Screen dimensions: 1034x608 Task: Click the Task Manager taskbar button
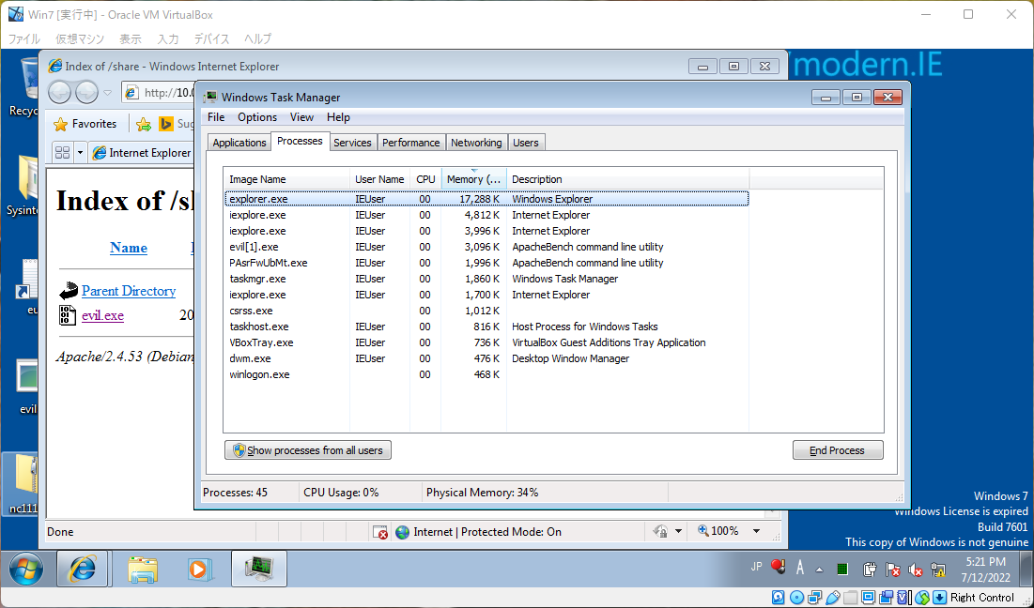[x=259, y=570]
